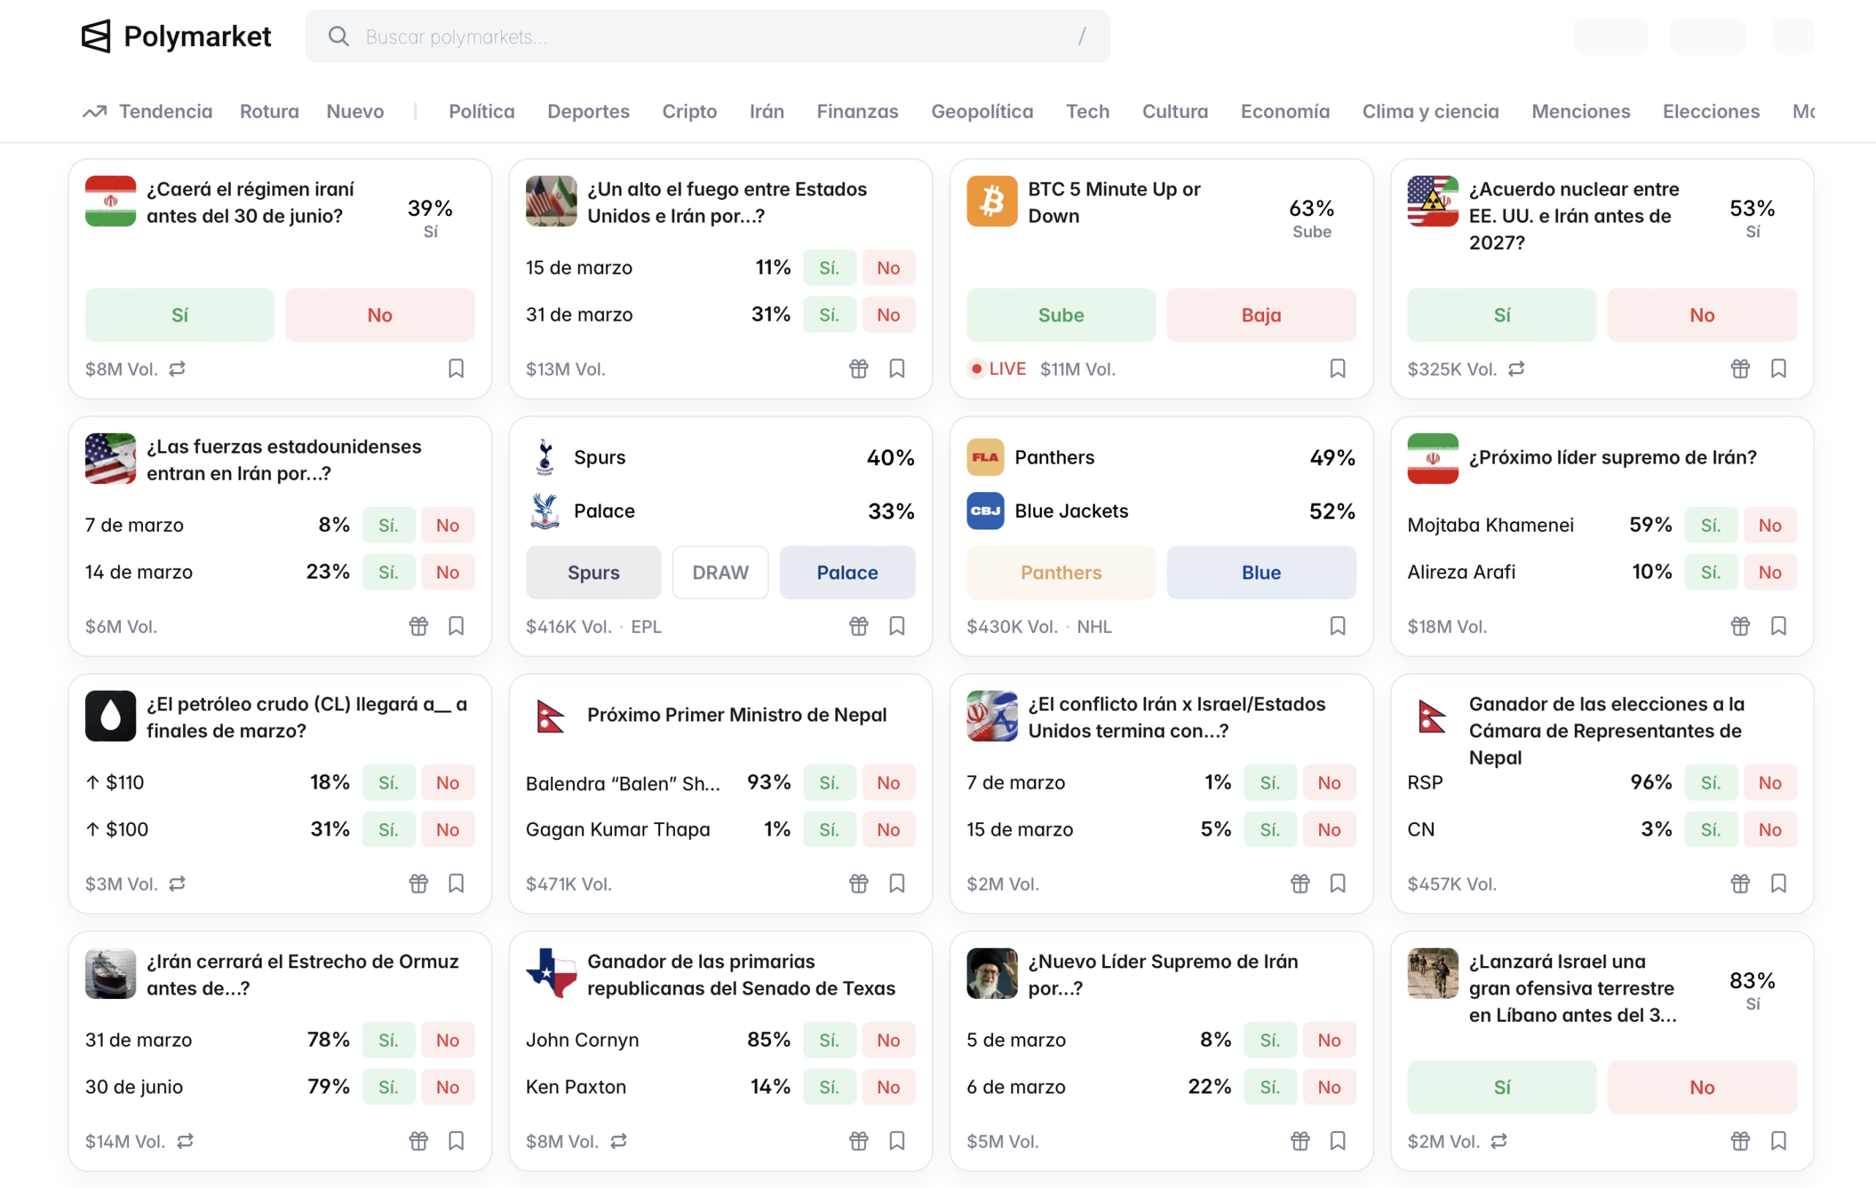Image resolution: width=1876 pixels, height=1188 pixels.
Task: Select the Geopolítica category
Action: 982,111
